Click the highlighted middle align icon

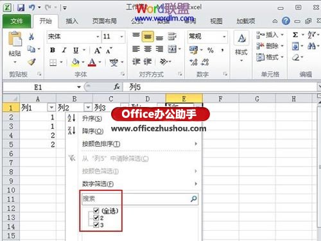click(148, 37)
